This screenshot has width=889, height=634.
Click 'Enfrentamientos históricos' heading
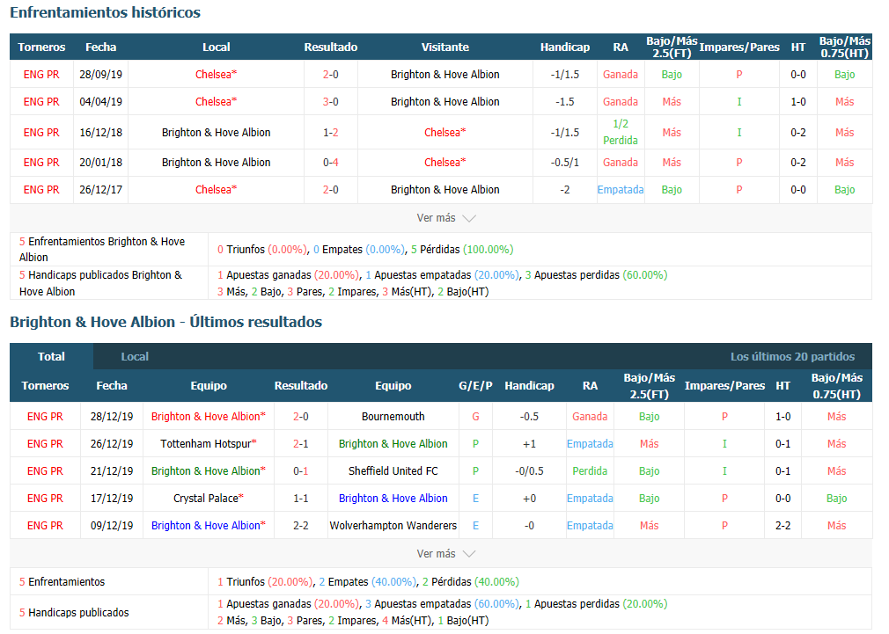click(x=105, y=12)
